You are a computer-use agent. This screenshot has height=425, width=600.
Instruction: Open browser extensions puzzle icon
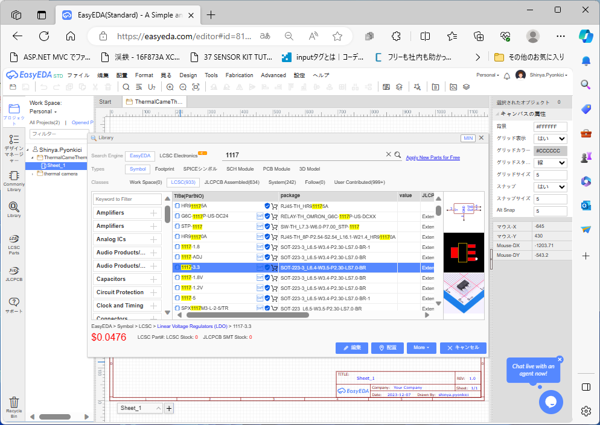point(396,36)
